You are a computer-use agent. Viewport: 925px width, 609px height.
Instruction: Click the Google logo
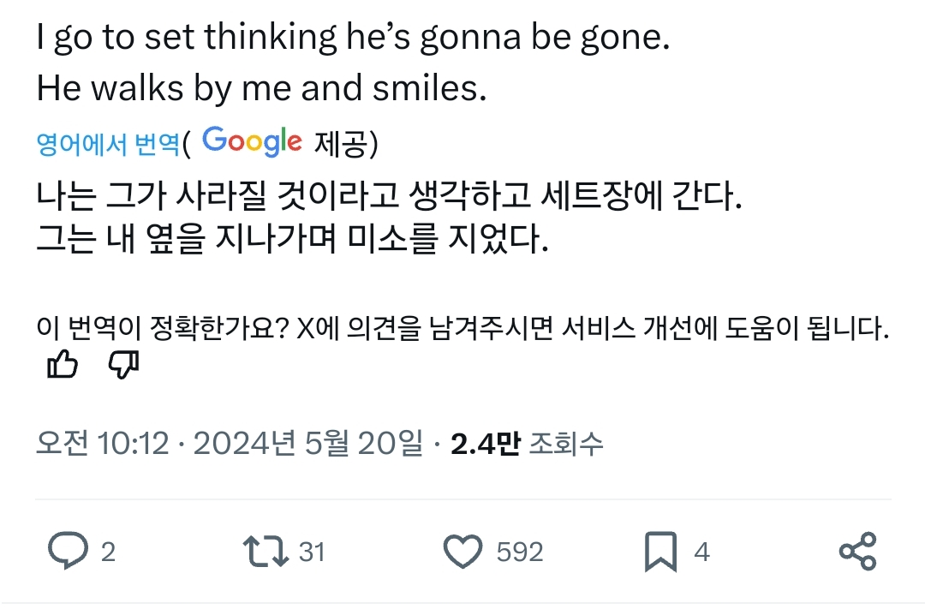253,141
